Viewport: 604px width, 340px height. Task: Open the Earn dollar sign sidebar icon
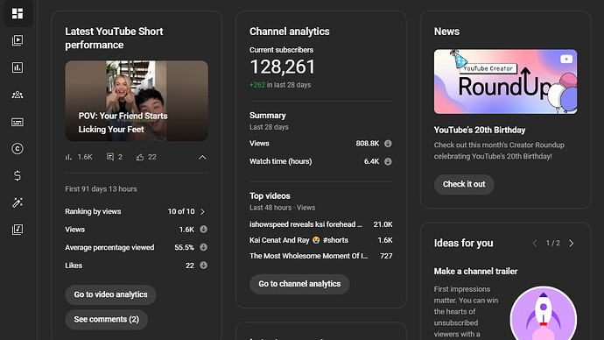[x=18, y=176]
